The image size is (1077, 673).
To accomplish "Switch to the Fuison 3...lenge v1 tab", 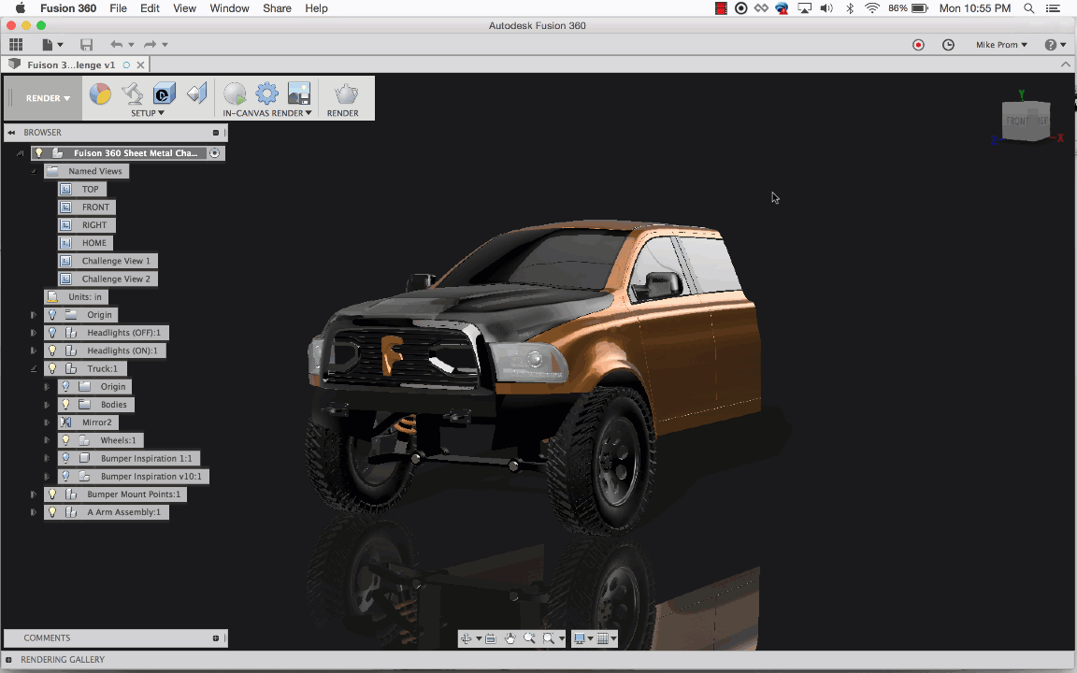I will click(70, 65).
